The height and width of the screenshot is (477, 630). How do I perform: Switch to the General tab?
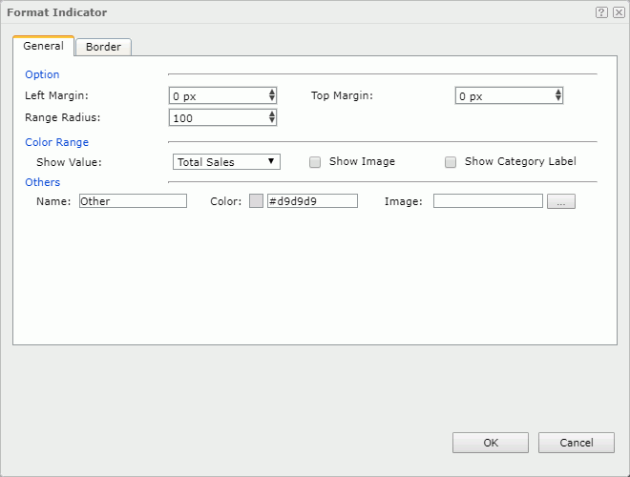[43, 46]
